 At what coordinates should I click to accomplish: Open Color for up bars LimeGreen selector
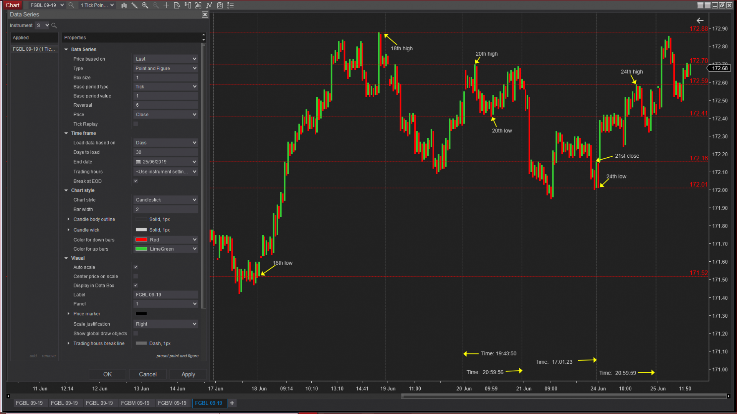(x=166, y=249)
